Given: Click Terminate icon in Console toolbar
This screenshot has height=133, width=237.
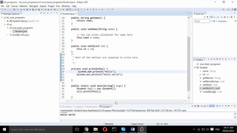Looking at the screenshot, I should 193,106.
